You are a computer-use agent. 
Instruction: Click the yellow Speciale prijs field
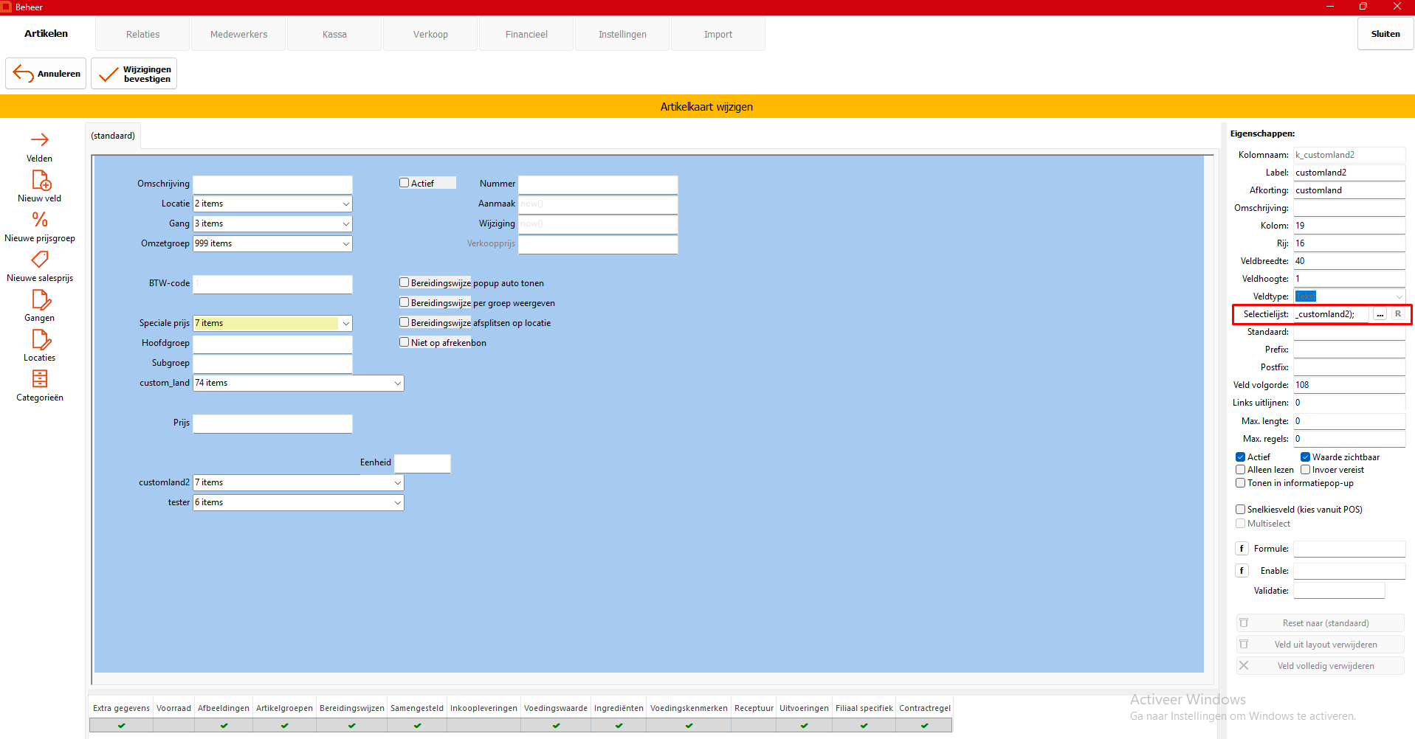tap(266, 323)
